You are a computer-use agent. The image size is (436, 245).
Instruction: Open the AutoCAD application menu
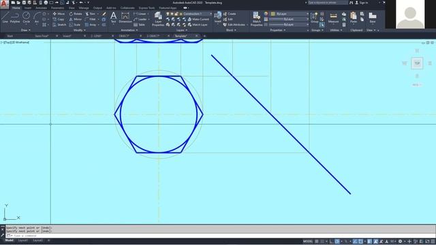4,4
